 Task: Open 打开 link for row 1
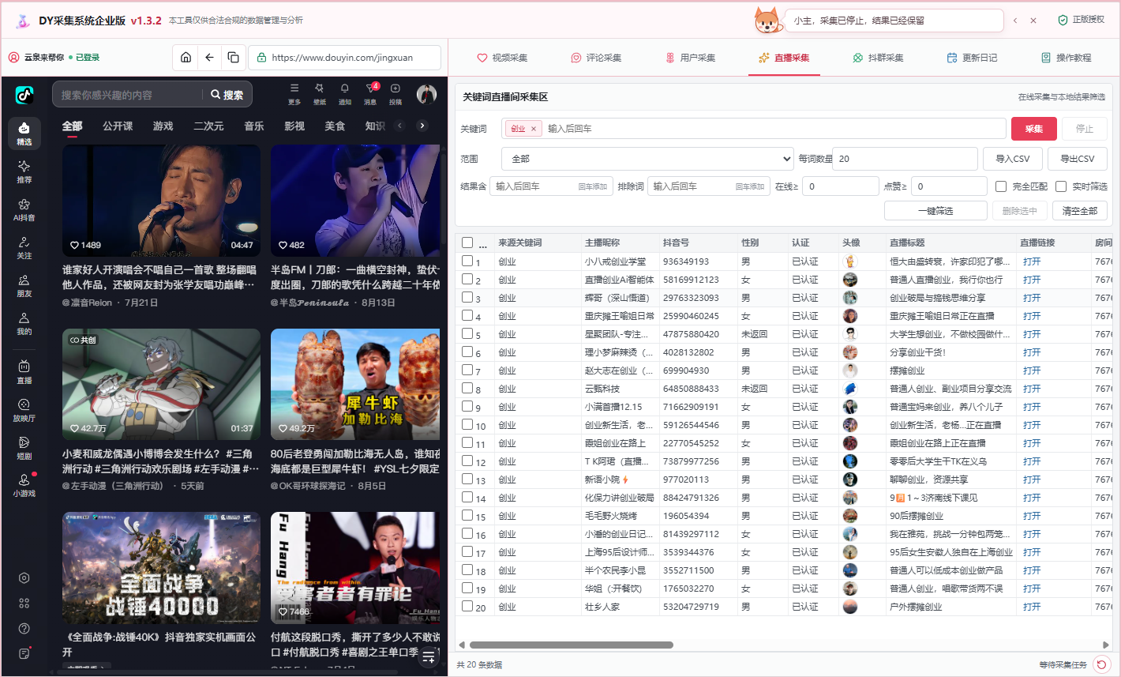click(x=1032, y=261)
